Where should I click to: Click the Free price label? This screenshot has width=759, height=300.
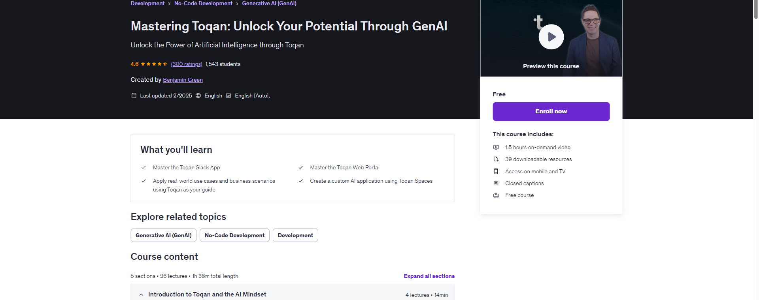(x=499, y=94)
